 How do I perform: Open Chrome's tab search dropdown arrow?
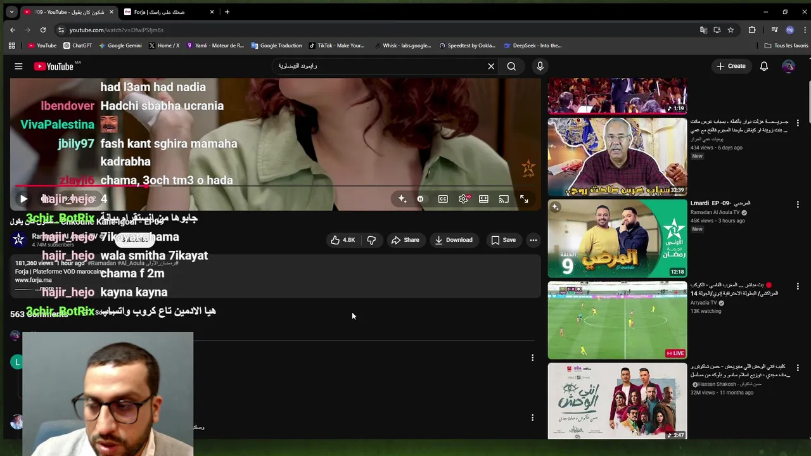(x=11, y=11)
